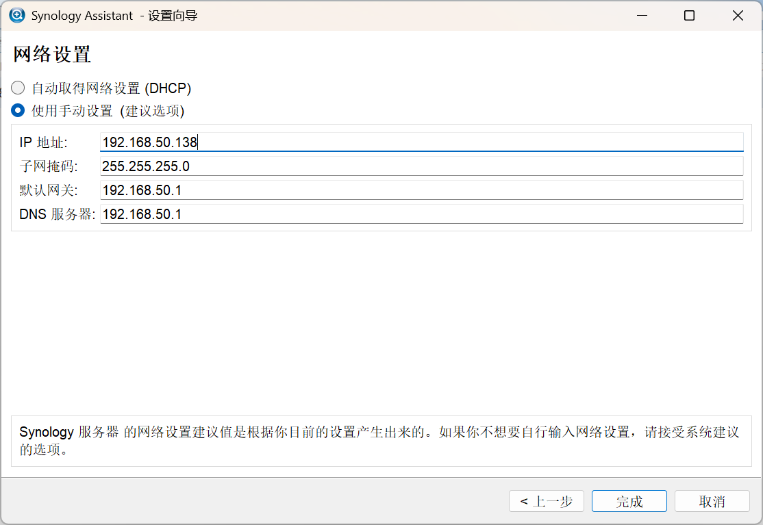Place cursor in DNS 服务器 field

[x=421, y=214]
